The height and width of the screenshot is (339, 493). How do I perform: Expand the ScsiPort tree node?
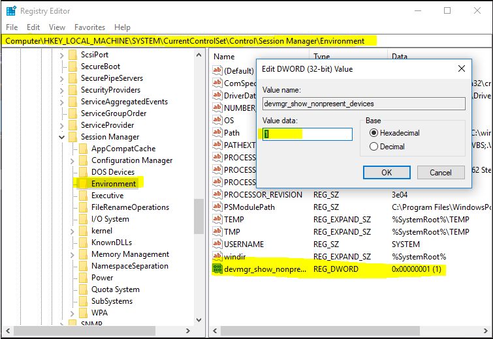[x=62, y=55]
